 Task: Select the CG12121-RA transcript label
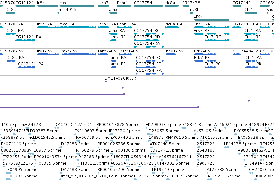click(x=28, y=37)
